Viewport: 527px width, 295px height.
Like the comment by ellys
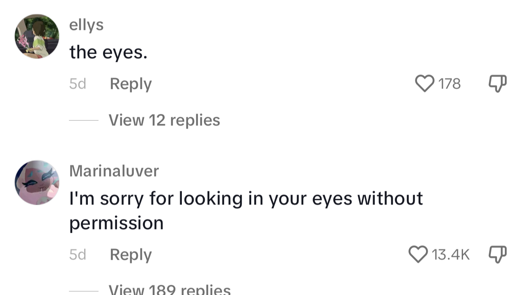[425, 84]
